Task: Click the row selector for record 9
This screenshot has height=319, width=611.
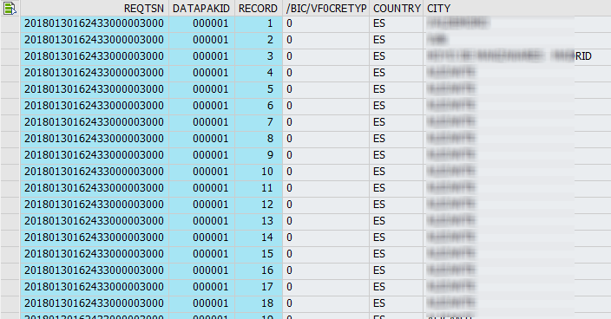Action: point(10,155)
